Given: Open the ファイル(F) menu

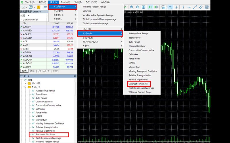Looking at the screenshot, I should pyautogui.click(x=30, y=2).
